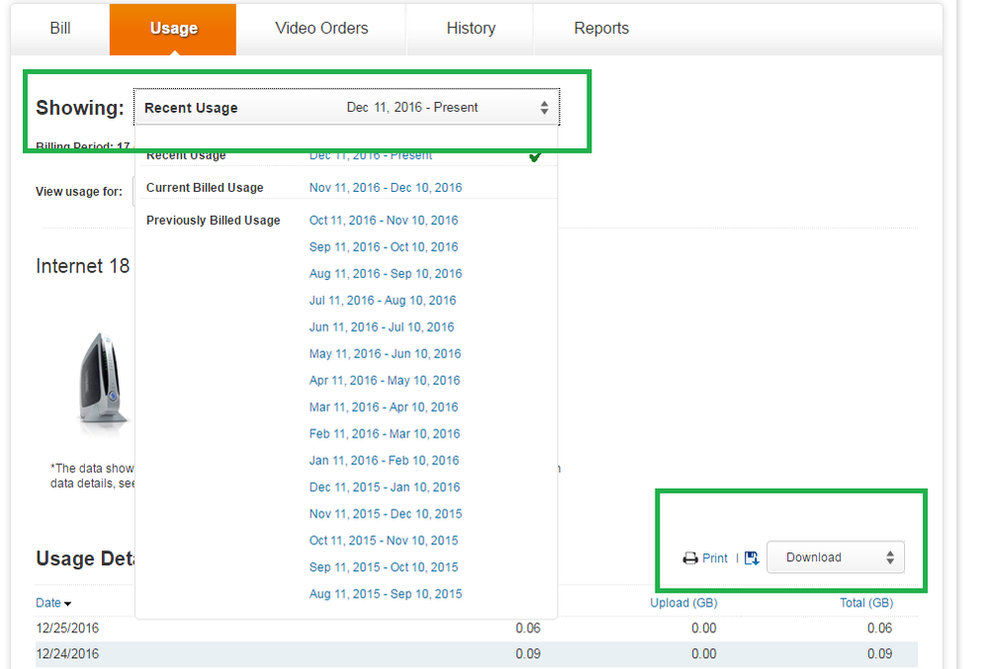Open the Reports tab

(x=601, y=29)
